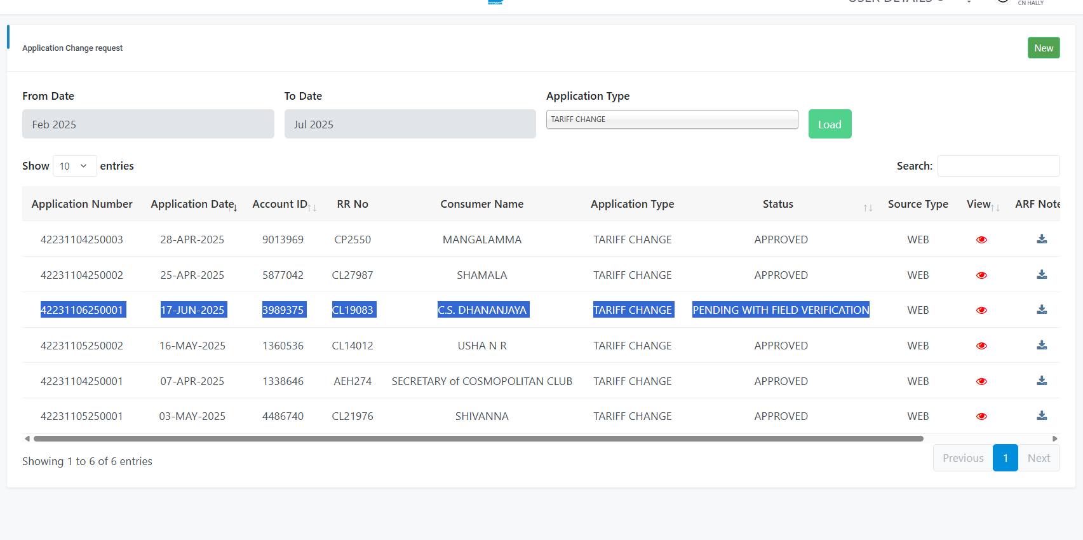Click Source Type column header

[918, 204]
